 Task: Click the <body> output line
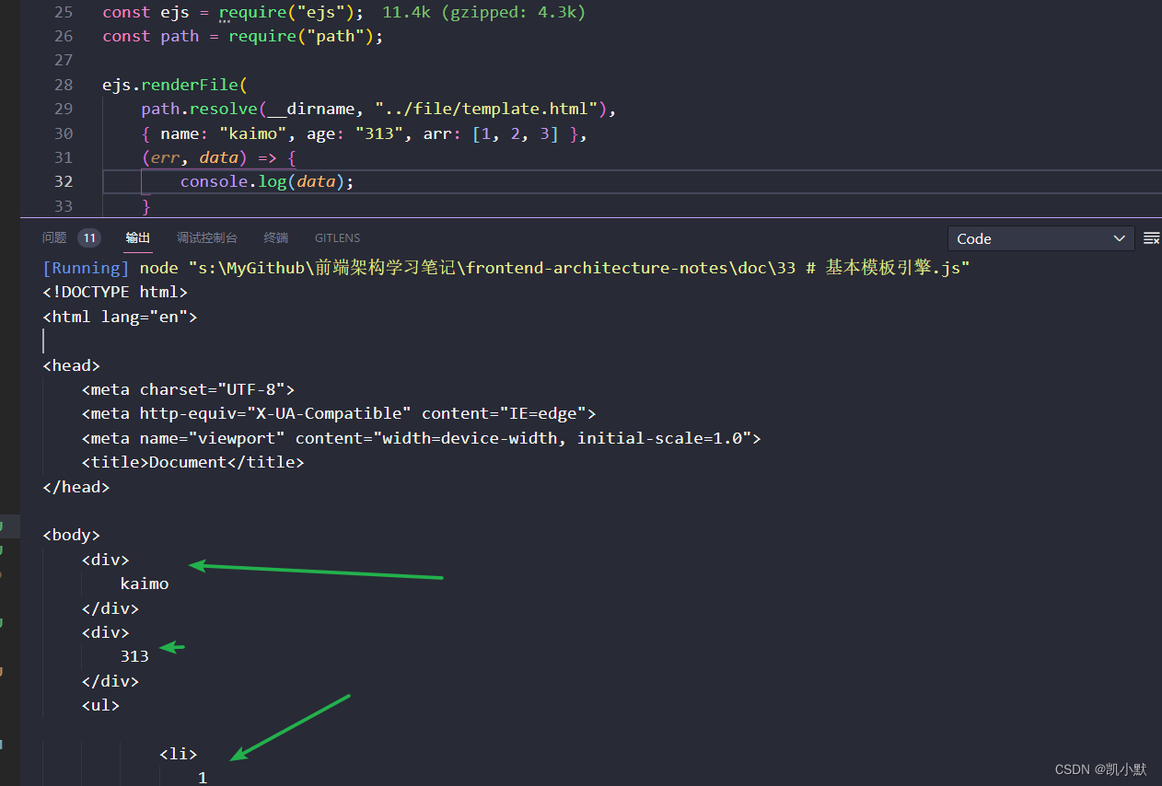(71, 535)
